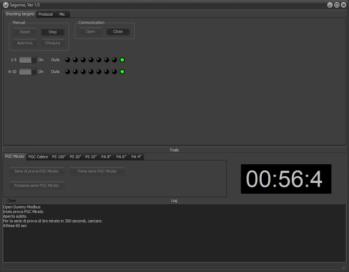Select the PGC Mirato trials tab
The width and height of the screenshot is (349, 272).
pos(15,157)
